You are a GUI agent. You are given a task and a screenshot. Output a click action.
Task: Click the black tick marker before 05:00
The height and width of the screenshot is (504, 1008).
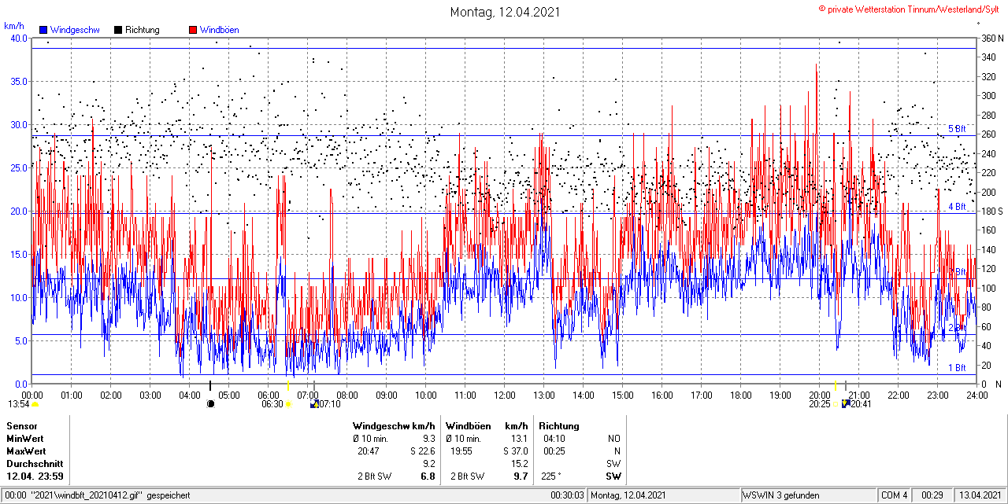coord(210,386)
